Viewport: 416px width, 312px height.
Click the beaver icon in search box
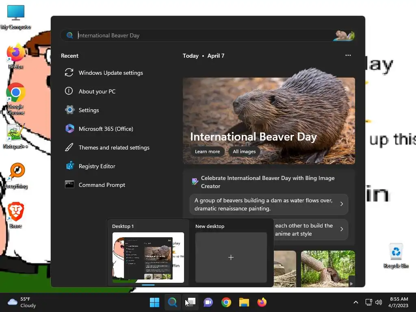[x=344, y=35]
